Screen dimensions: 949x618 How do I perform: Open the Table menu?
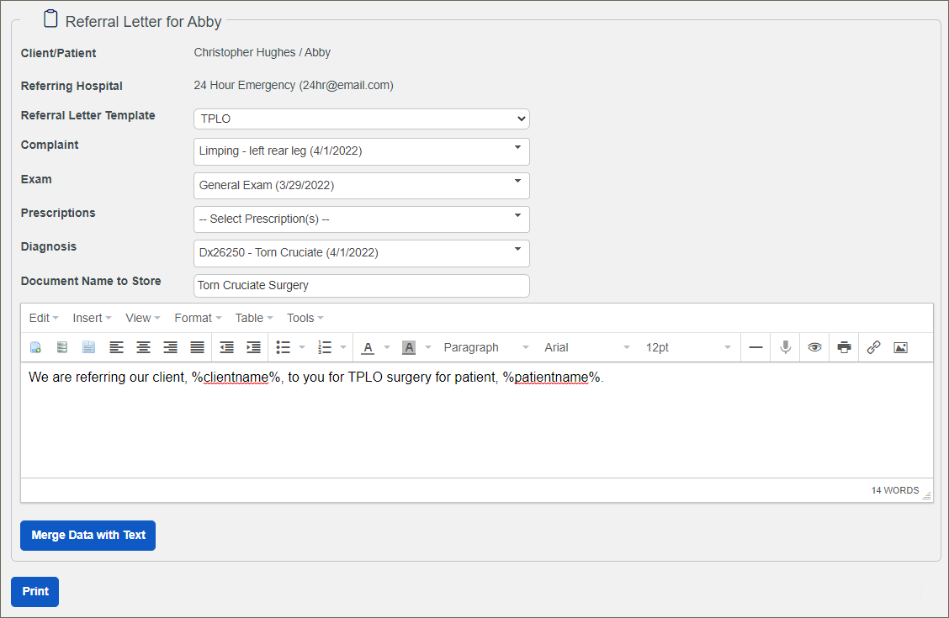pos(254,318)
